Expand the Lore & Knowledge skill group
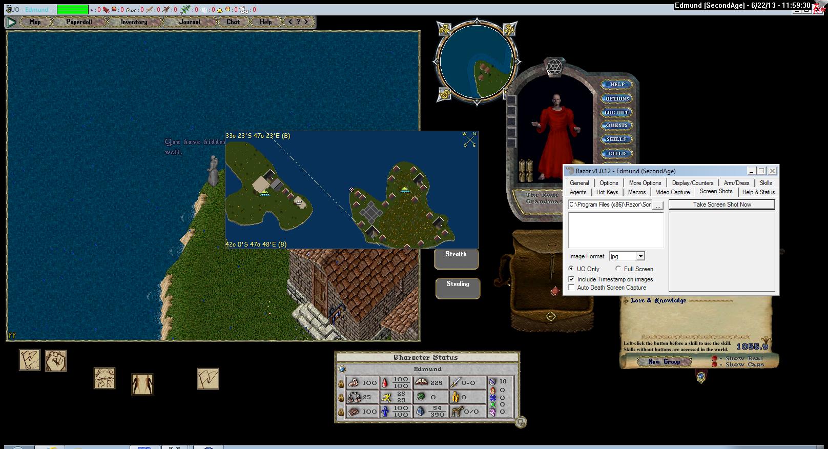Image resolution: width=828 pixels, height=449 pixels. click(x=626, y=301)
